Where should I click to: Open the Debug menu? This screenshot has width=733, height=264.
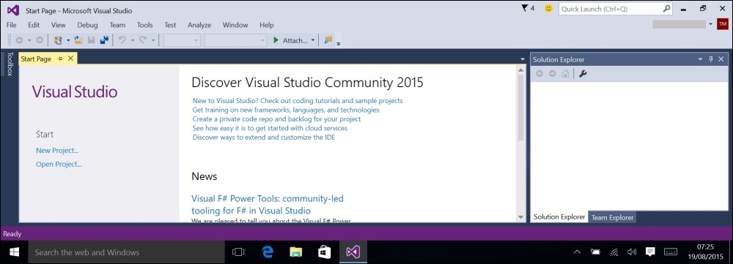[x=87, y=25]
